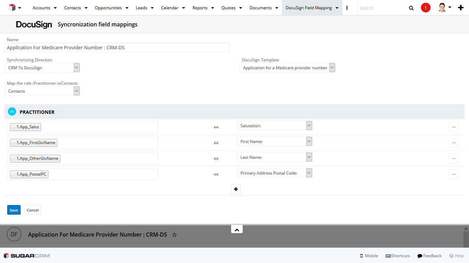The image size is (469, 263).
Task: Click the Practitioner role badge icon
Action: point(12,111)
